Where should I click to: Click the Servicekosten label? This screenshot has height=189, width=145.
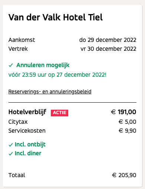click(27, 131)
